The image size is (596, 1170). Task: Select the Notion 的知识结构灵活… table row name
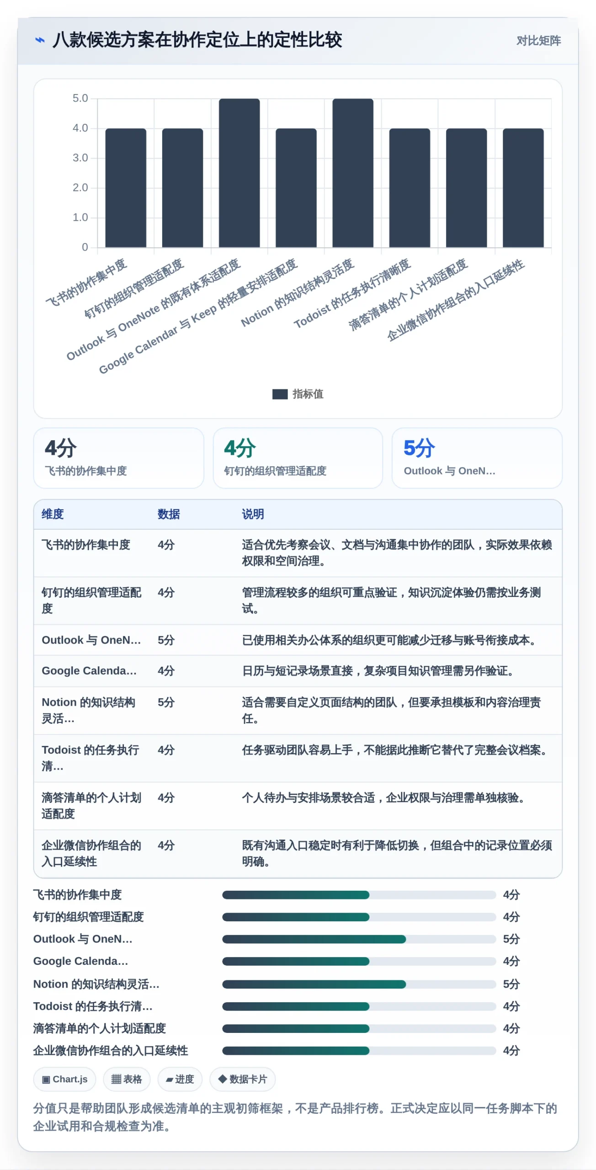[89, 710]
